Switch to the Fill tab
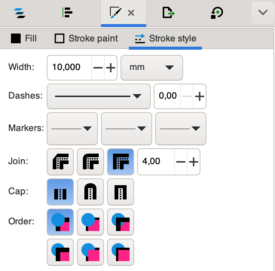This screenshot has height=271, width=275. click(24, 38)
